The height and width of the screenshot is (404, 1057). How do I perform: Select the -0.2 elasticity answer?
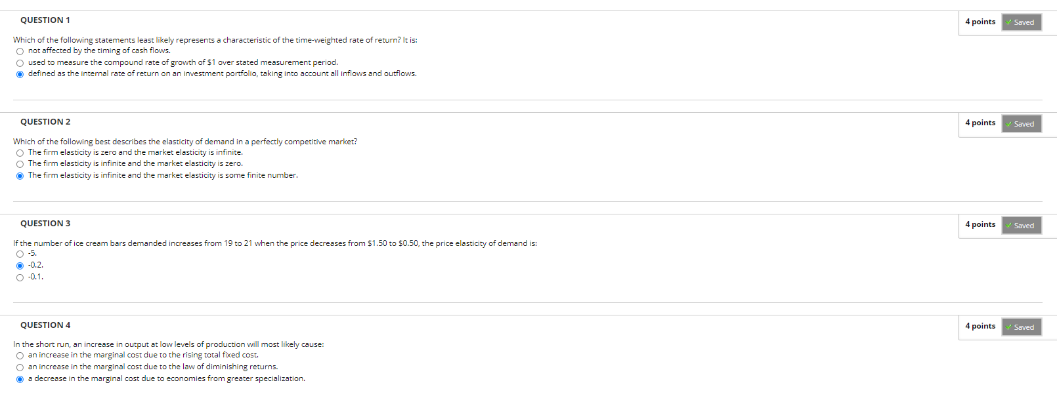20,266
